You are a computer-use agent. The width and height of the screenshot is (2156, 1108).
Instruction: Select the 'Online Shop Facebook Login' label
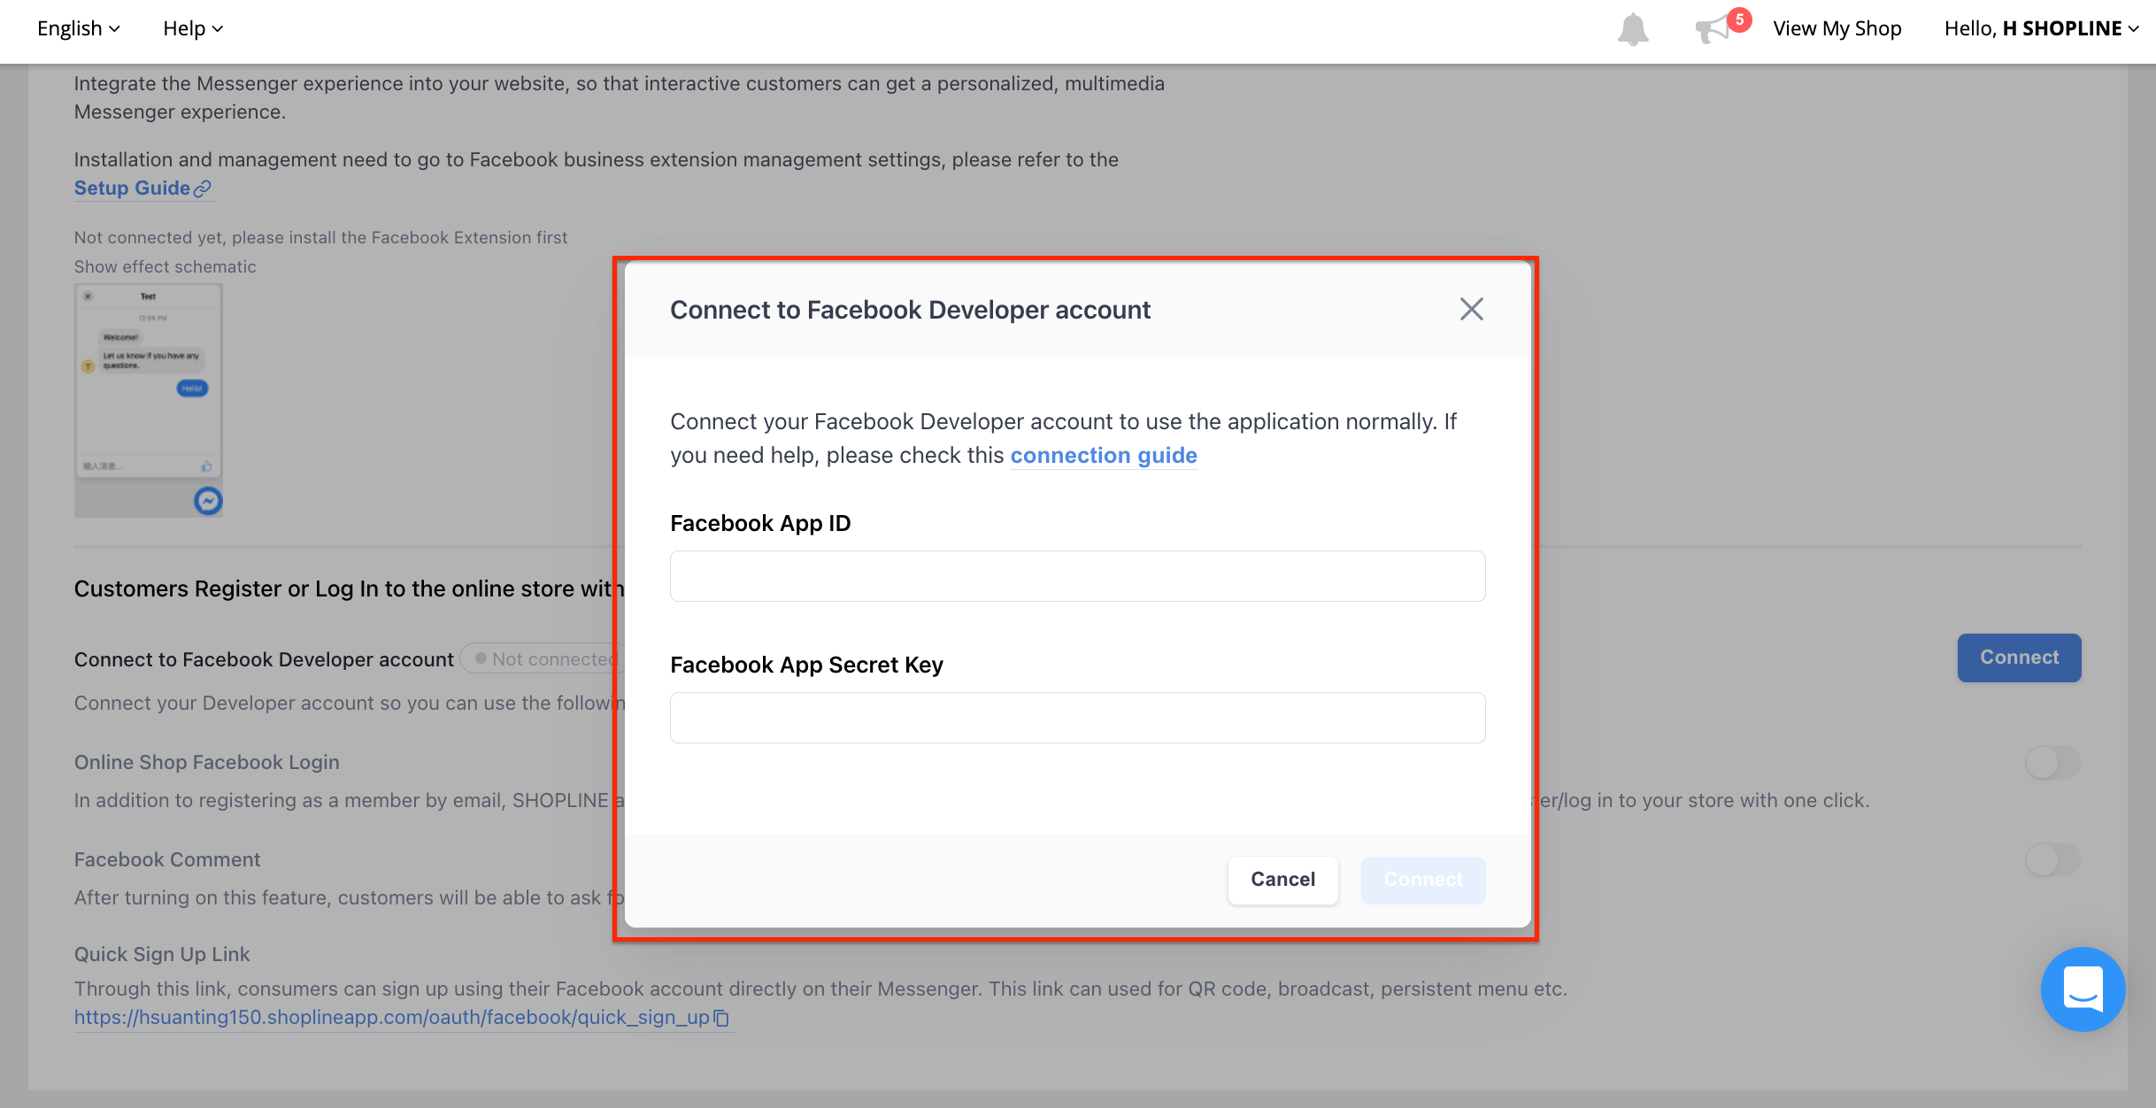coord(207,762)
